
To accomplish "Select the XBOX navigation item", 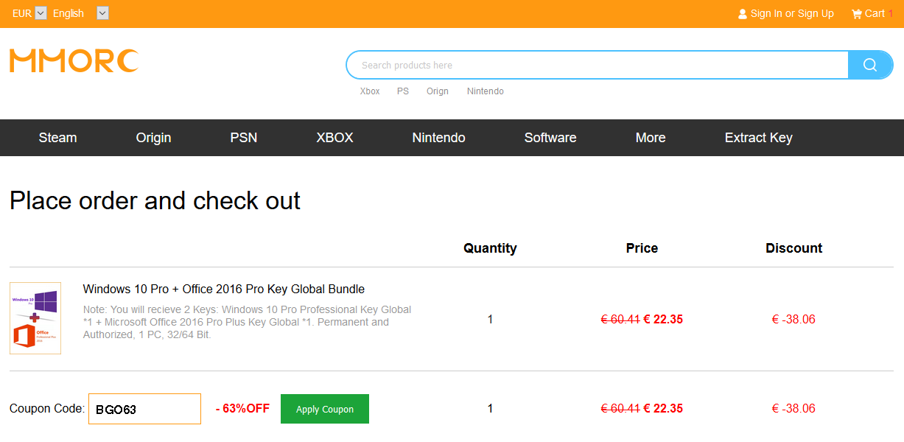I will 334,138.
